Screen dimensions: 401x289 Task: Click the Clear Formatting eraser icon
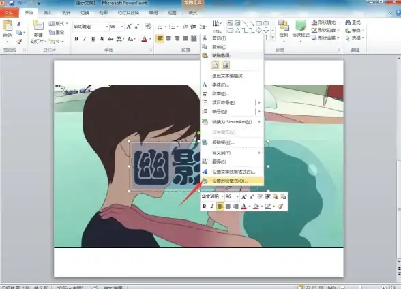[x=149, y=27]
